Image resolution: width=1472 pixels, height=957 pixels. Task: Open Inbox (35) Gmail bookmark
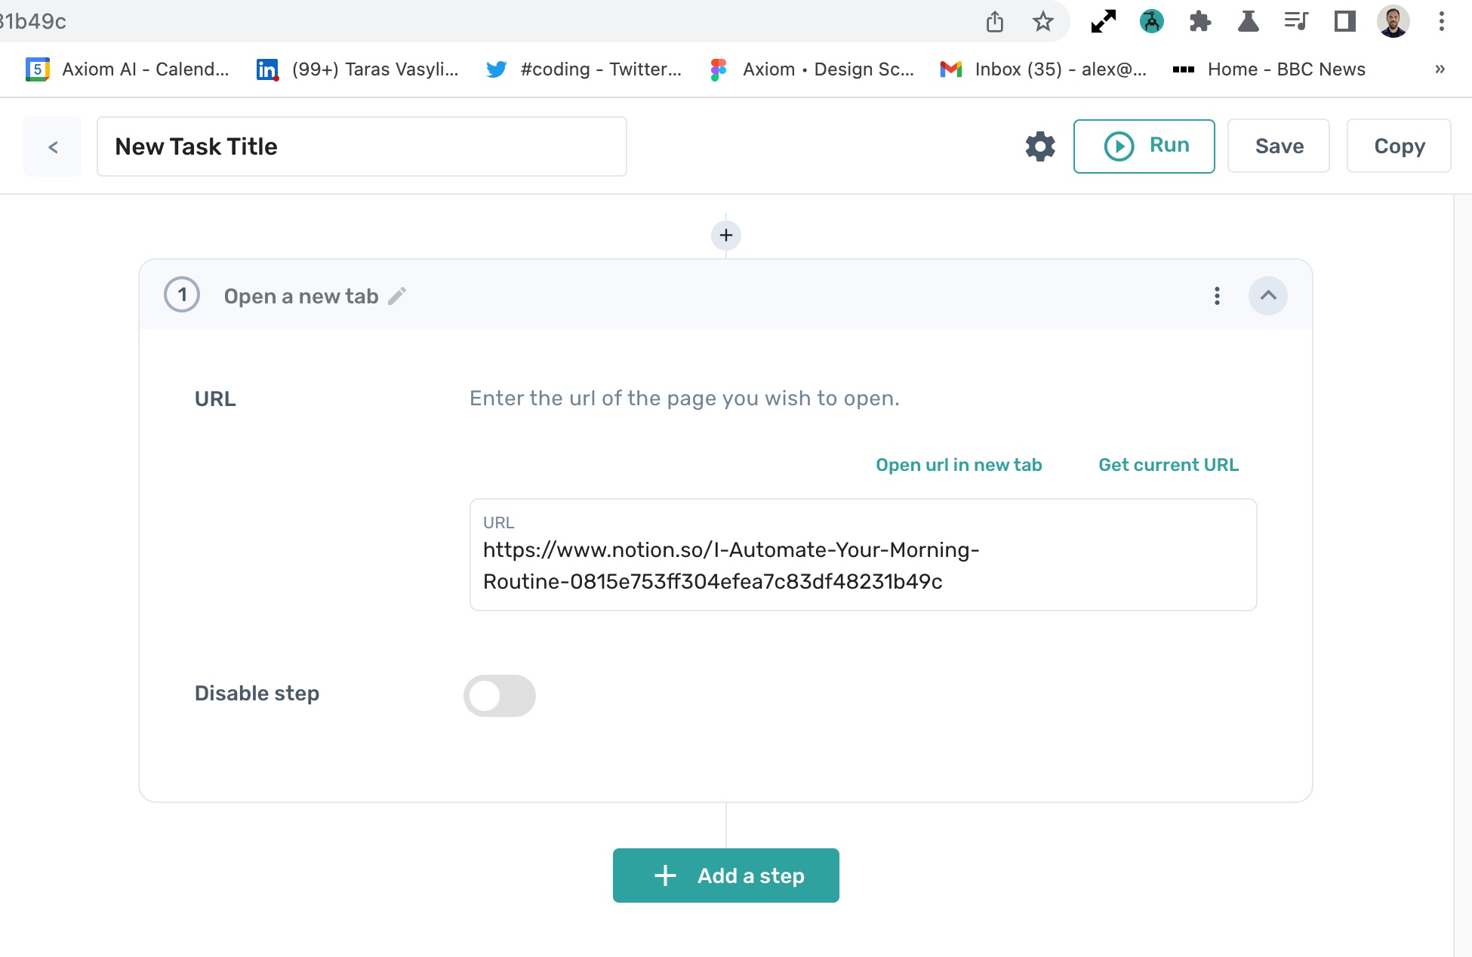pyautogui.click(x=1043, y=69)
